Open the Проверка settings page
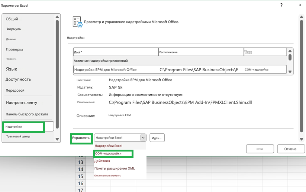The height and width of the screenshot is (192, 306). pos(15,49)
